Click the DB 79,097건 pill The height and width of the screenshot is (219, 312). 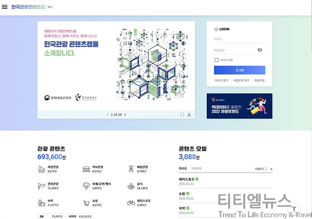point(51,216)
